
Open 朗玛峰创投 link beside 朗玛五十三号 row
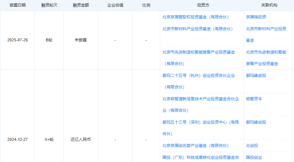(x=256, y=122)
